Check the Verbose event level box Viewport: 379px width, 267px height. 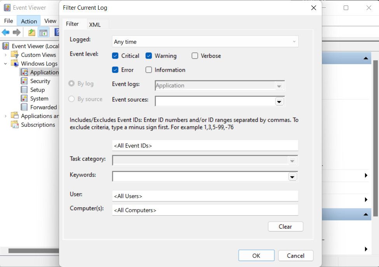195,56
